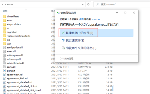This screenshot has width=150, height=94.
Task: Choose 跳过该文件(S) option
Action: pyautogui.click(x=73, y=41)
